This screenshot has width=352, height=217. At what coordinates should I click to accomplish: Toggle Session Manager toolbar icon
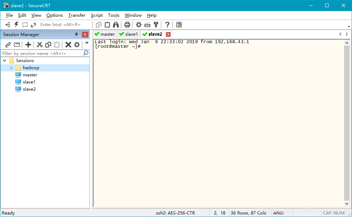click(x=8, y=25)
